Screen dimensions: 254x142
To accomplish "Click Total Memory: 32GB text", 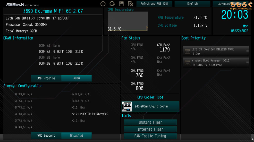I will (21, 31).
